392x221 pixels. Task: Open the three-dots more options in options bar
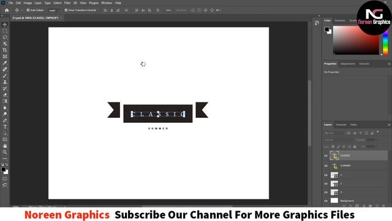point(168,10)
